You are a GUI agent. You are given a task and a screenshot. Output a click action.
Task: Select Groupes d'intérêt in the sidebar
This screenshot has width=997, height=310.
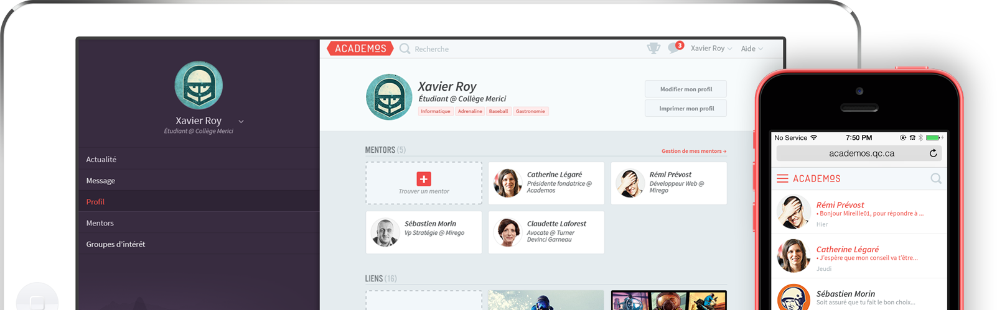coord(116,244)
